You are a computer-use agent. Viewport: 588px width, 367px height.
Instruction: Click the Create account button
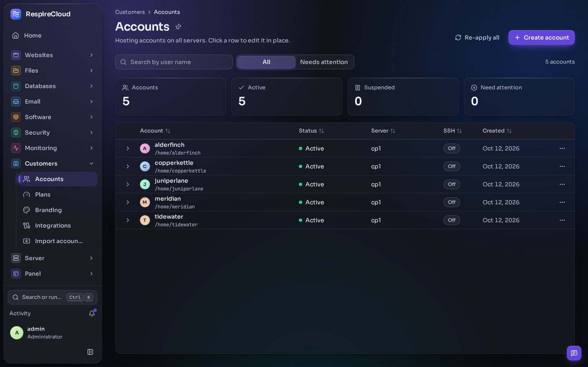[x=541, y=38]
